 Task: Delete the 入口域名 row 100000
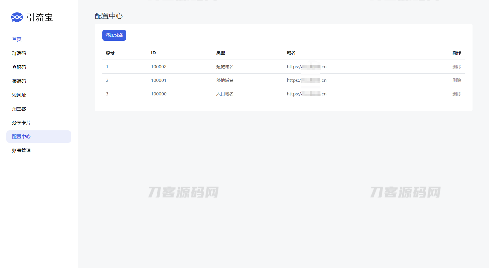tap(457, 94)
